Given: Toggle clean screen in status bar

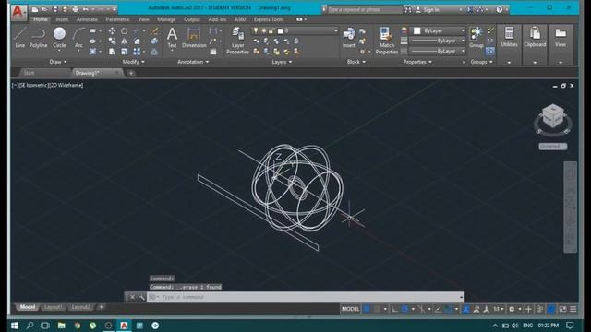Looking at the screenshot, I should pos(562,309).
